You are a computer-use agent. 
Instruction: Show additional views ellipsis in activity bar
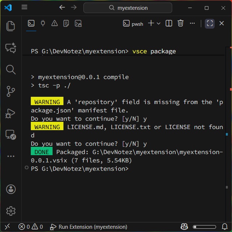11,156
